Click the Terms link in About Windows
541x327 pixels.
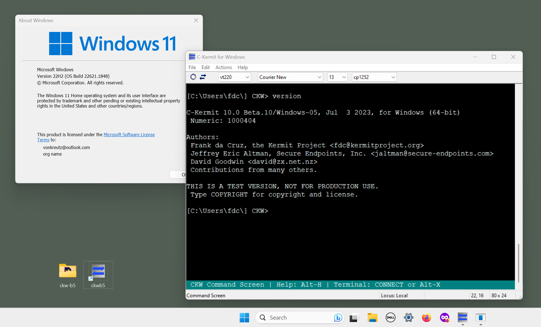43,140
